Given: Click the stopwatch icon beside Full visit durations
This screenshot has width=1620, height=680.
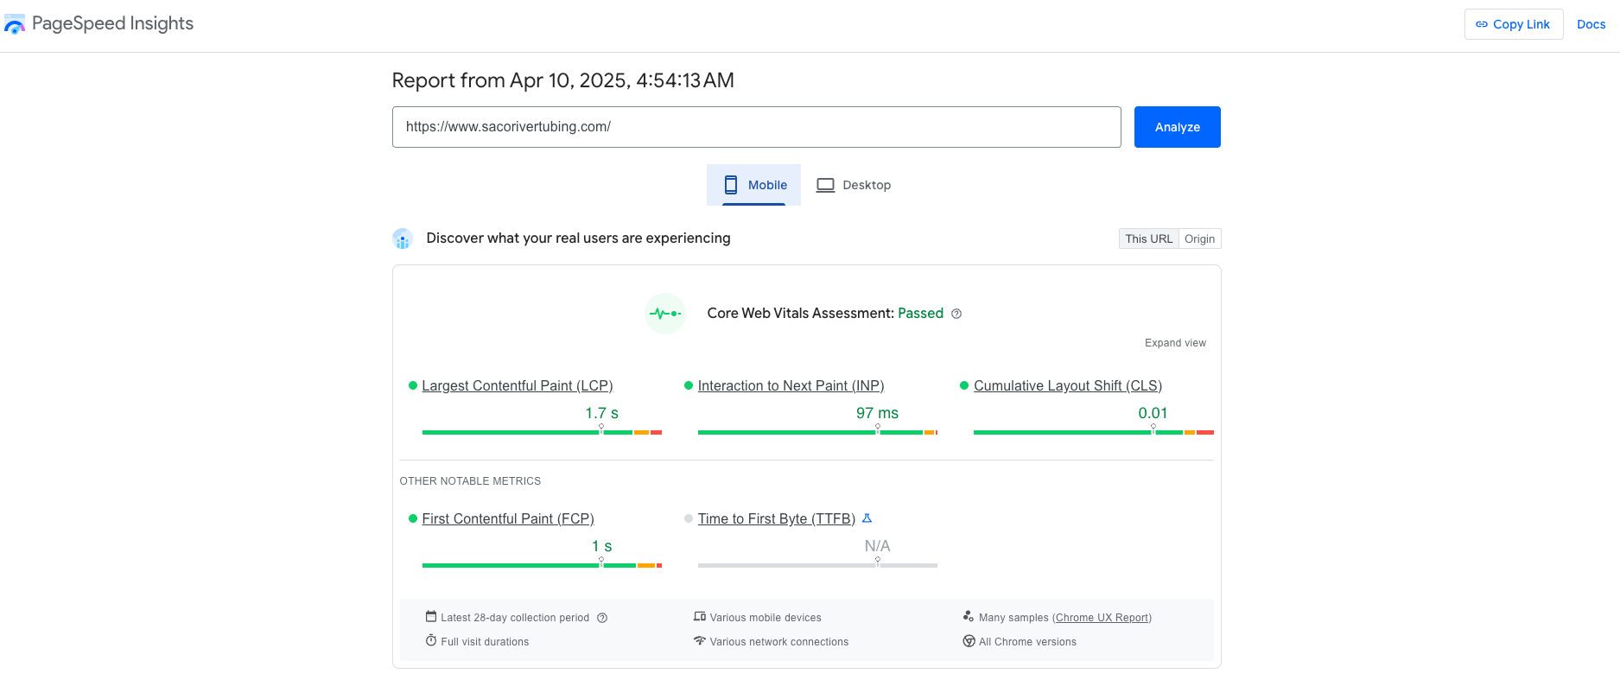Looking at the screenshot, I should [x=431, y=640].
